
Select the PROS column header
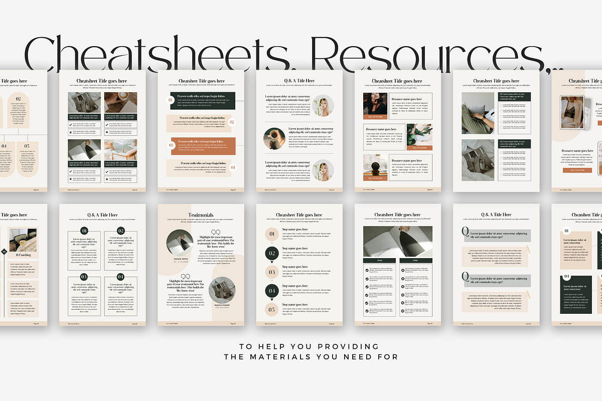(x=379, y=260)
